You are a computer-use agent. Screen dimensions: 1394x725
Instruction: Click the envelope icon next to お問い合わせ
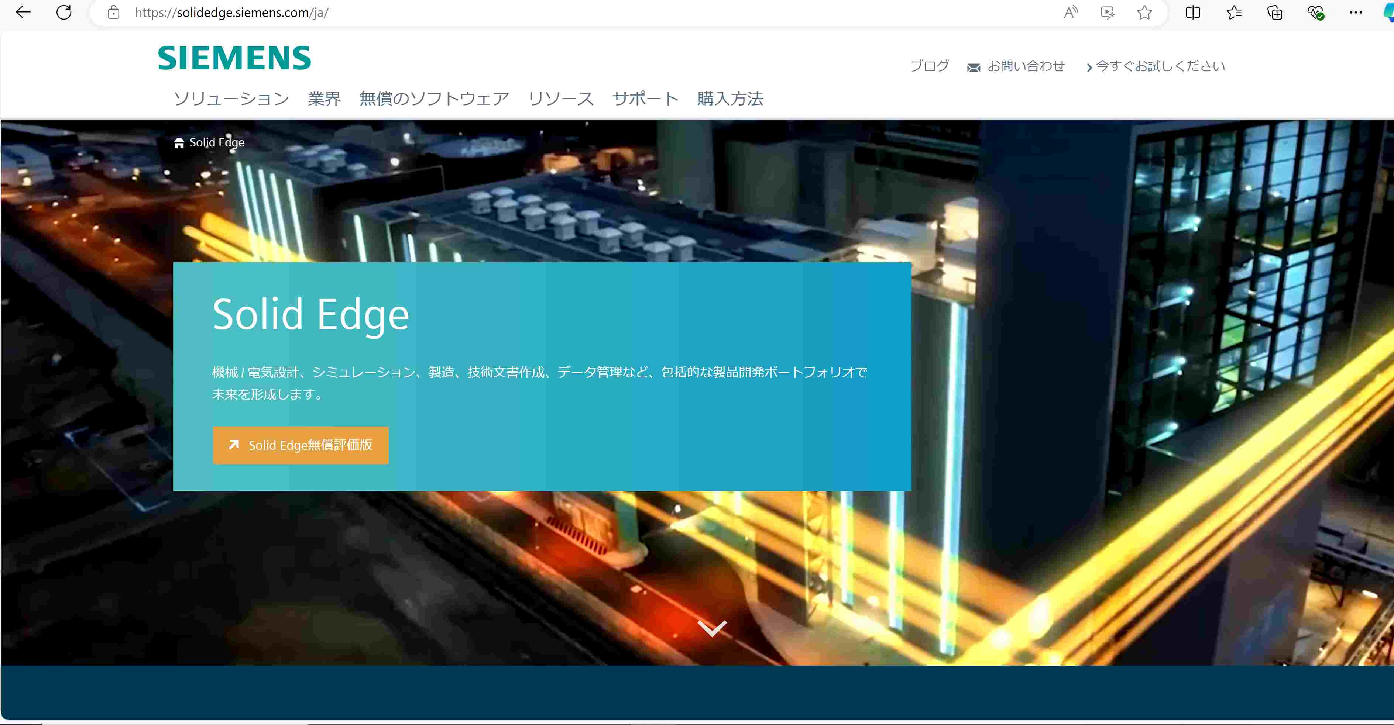(x=974, y=68)
